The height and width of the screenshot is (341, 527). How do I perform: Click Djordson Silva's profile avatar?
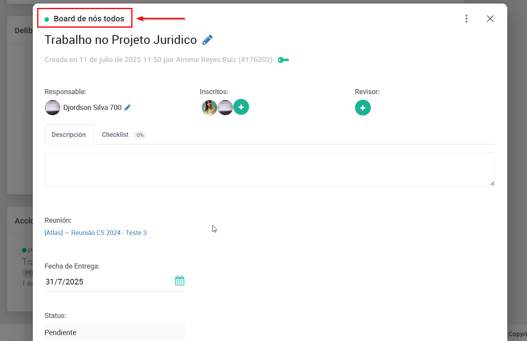point(53,108)
